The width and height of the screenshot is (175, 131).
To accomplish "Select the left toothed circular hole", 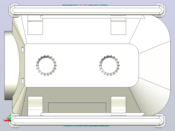I will point(46,65).
